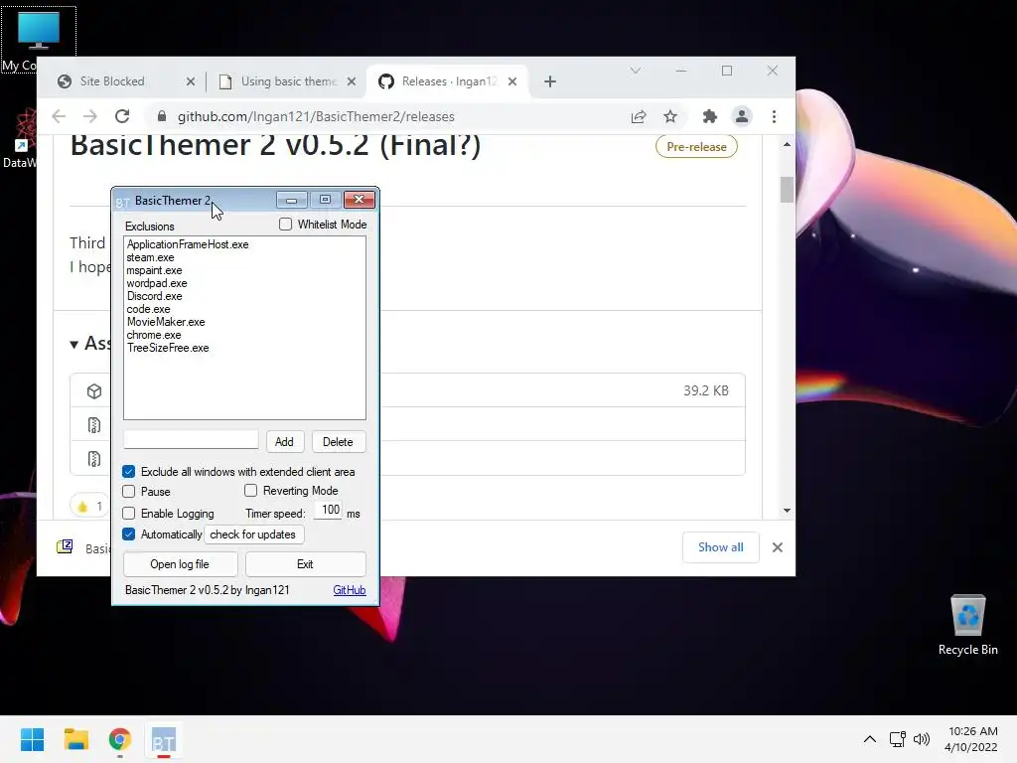Click the page scrollbar up arrow
The height and width of the screenshot is (763, 1017).
pyautogui.click(x=787, y=145)
